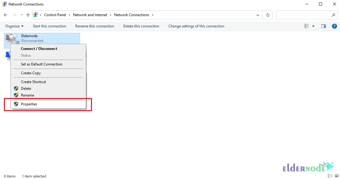Switch to details view from the status bar
340x179 pixels.
tap(330, 176)
